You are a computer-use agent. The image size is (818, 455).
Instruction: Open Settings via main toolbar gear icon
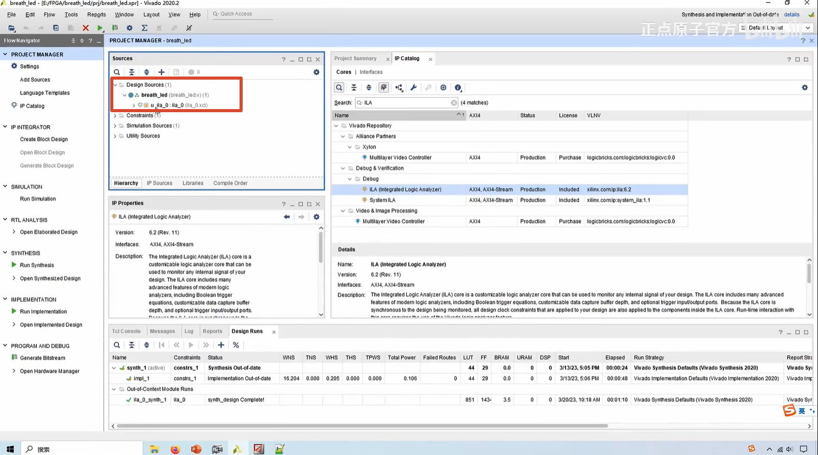click(129, 28)
